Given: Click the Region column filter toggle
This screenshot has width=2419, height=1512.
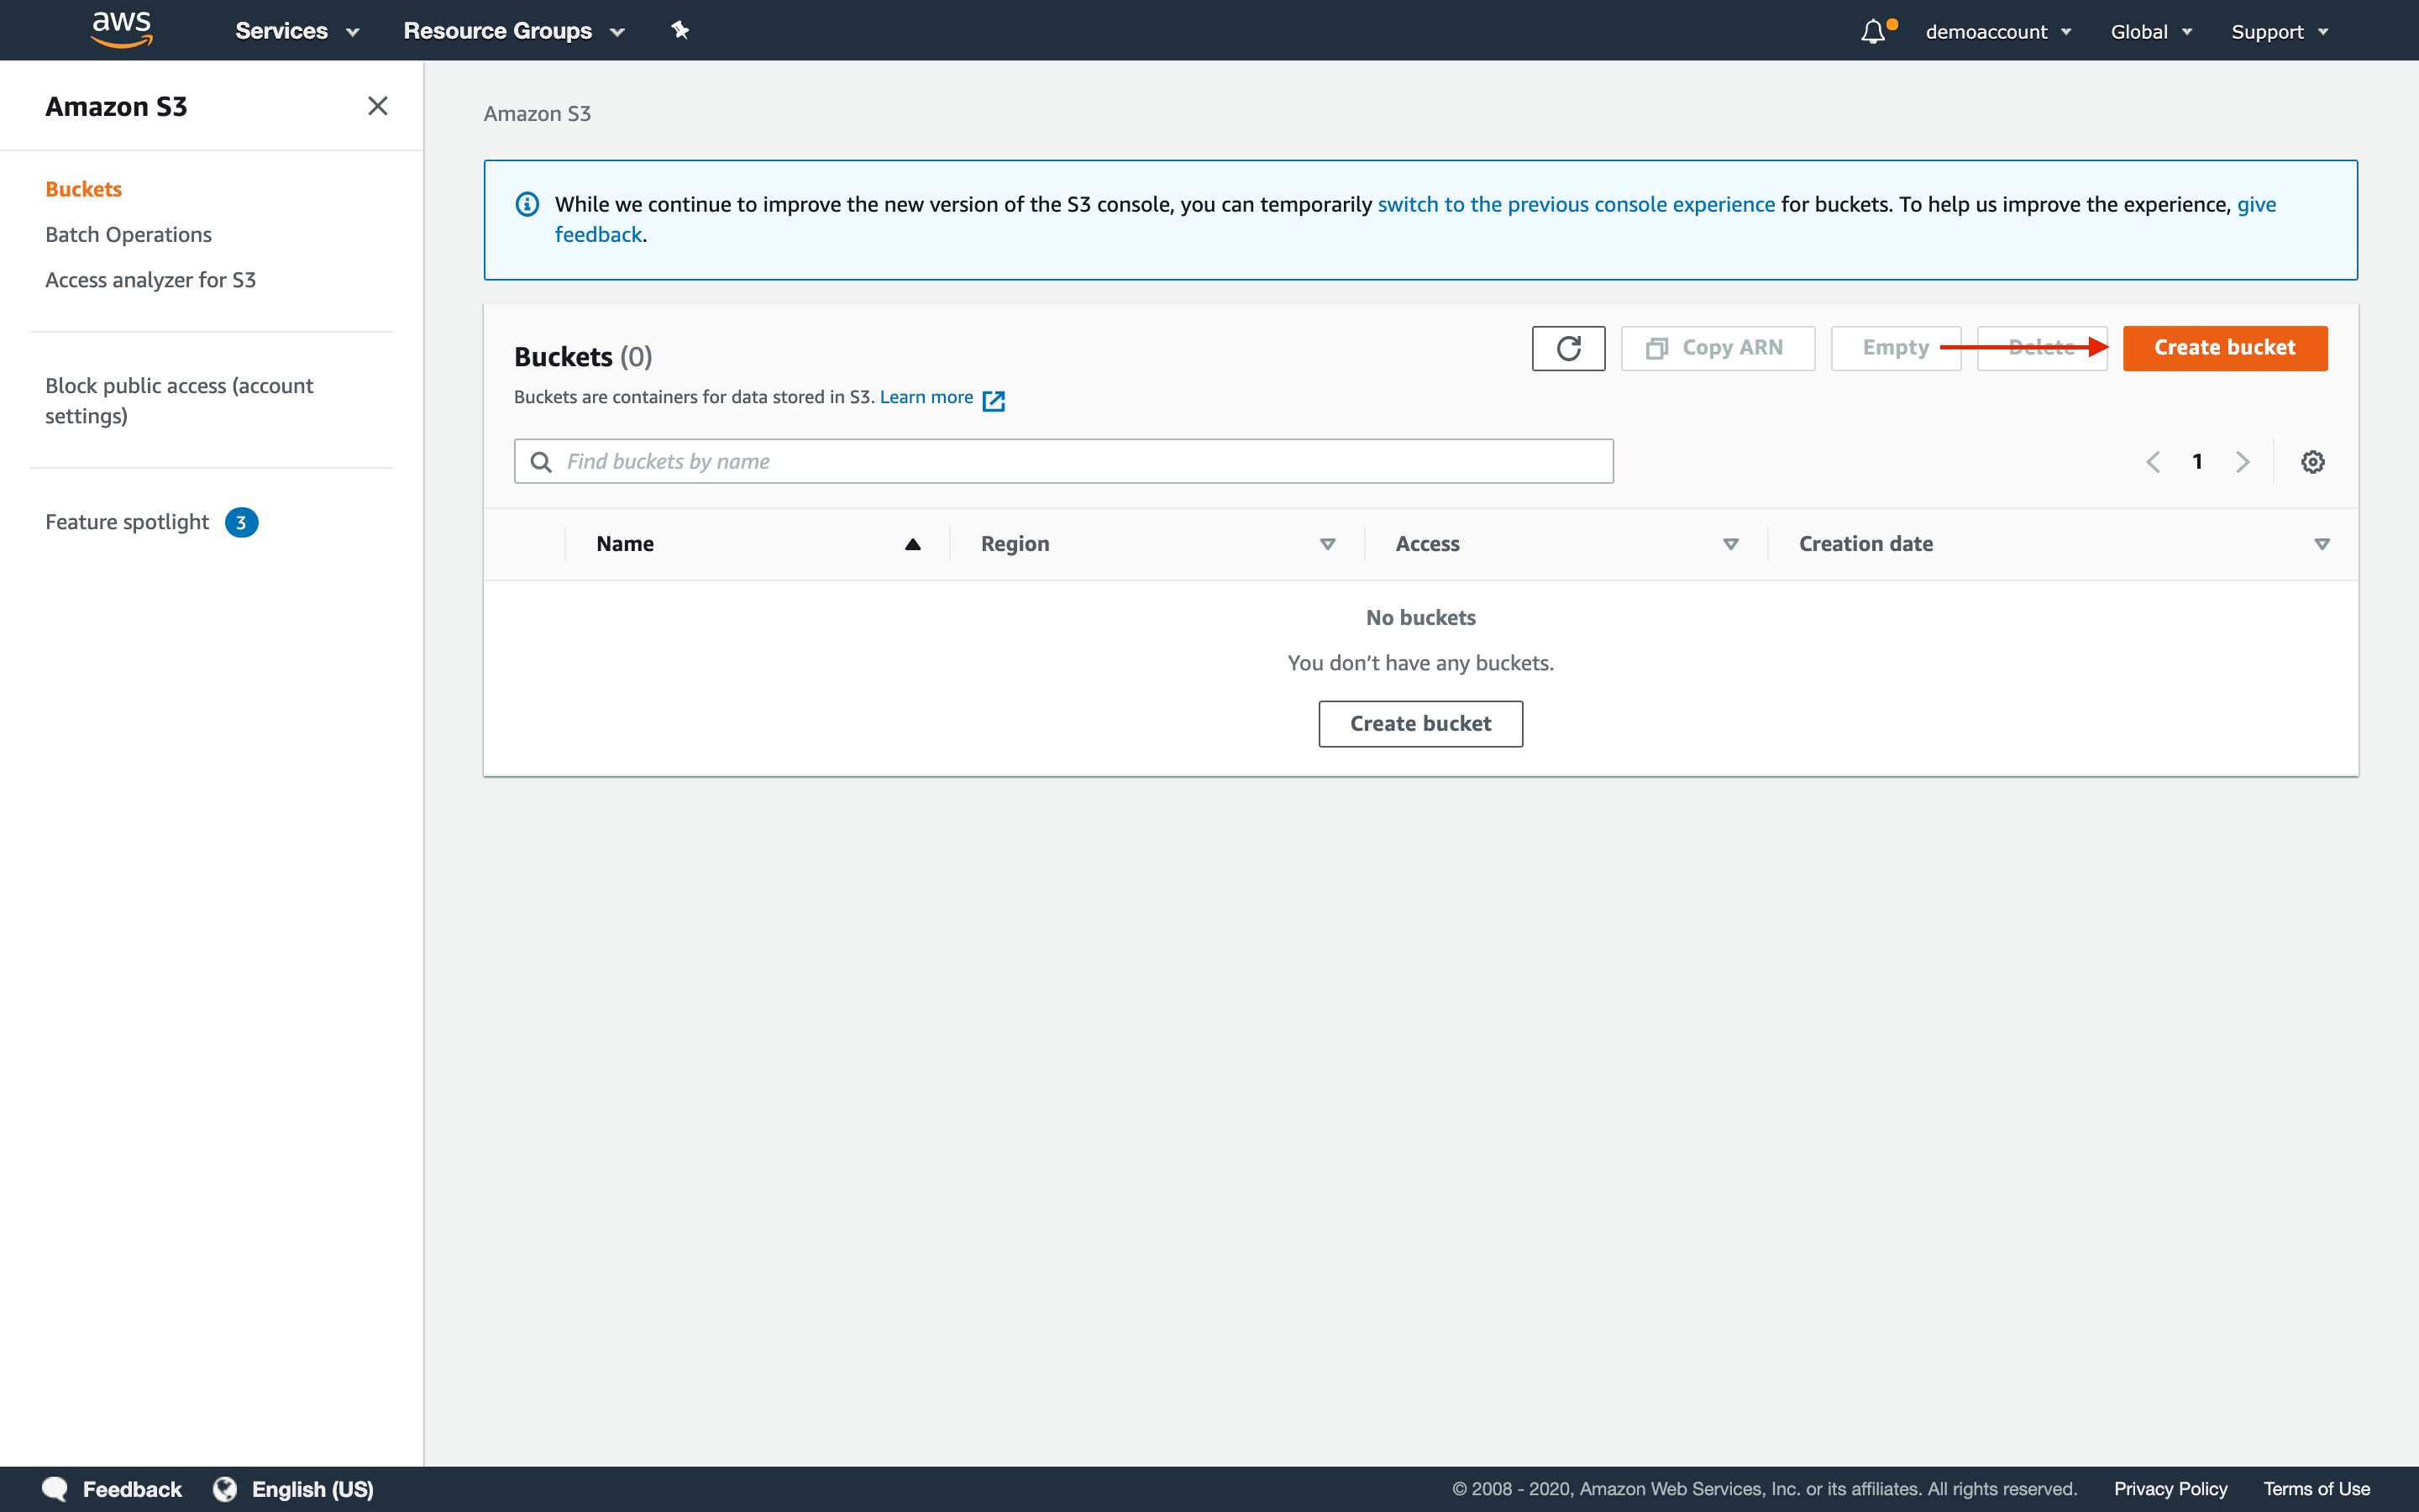Looking at the screenshot, I should click(1327, 542).
